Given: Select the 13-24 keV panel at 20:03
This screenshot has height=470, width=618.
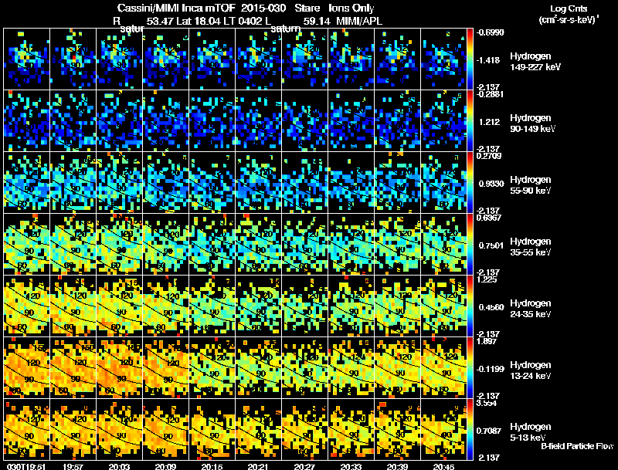Looking at the screenshot, I should [x=120, y=368].
